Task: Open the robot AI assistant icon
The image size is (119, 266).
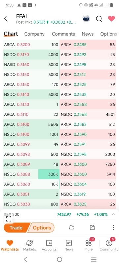Action: coord(86,19)
